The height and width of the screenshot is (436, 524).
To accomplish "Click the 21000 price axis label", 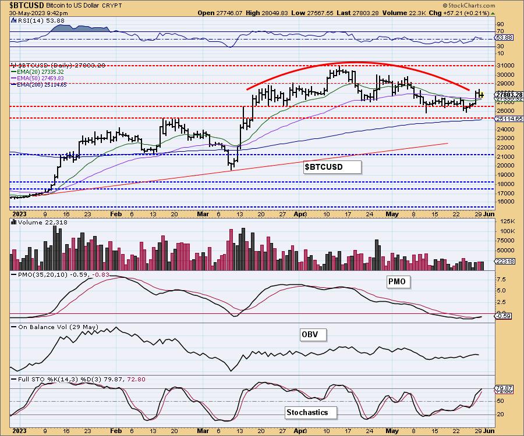I will pyautogui.click(x=505, y=156).
